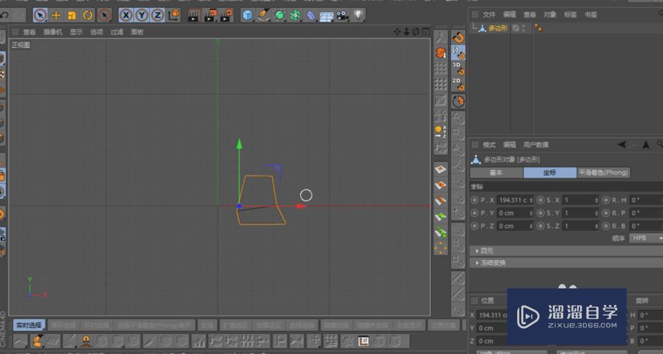Adjust P.Y field spinner arrows

pos(530,213)
